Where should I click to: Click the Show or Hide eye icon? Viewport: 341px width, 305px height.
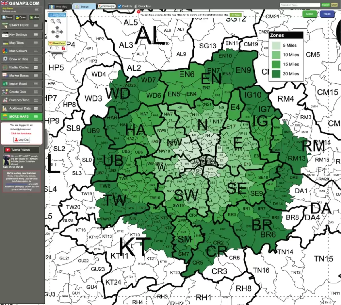[x=5, y=59]
